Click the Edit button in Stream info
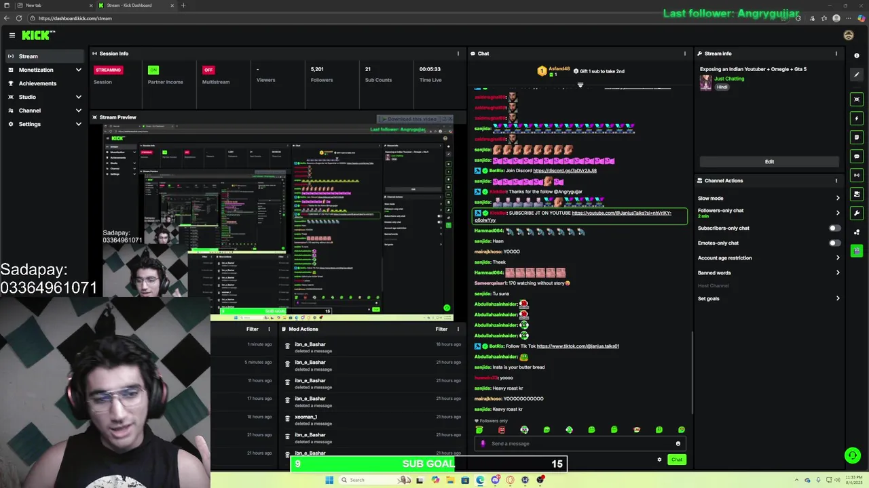This screenshot has width=869, height=488. pyautogui.click(x=769, y=162)
